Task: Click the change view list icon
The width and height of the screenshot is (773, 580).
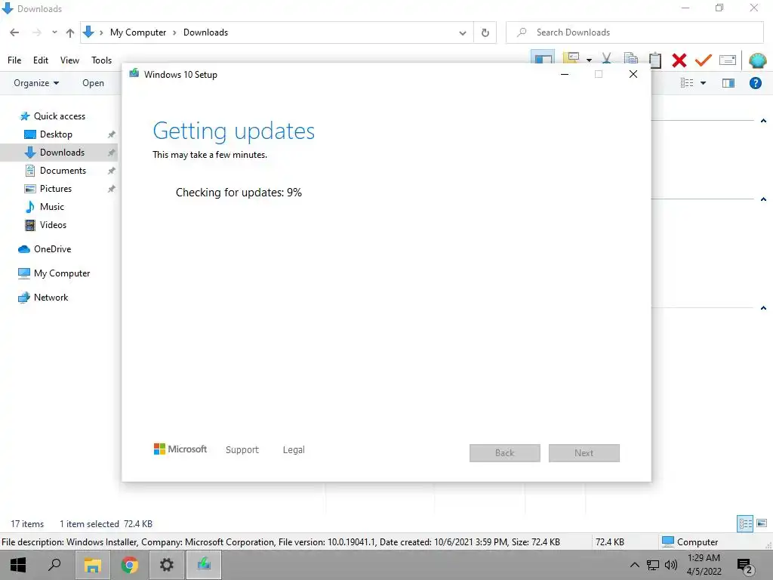Action: 687,83
